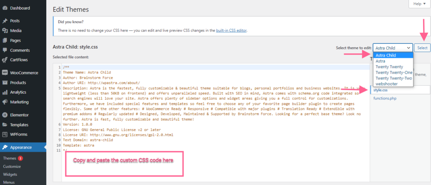Open Media via its sidebar icon
Image resolution: width=431 pixels, height=185 pixels.
(x=5, y=31)
